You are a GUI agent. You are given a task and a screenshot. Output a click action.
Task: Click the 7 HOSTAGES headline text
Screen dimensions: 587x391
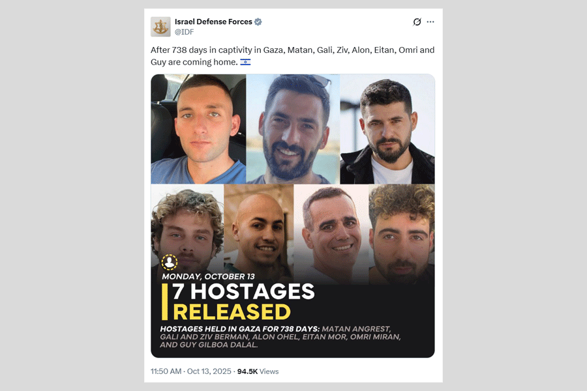click(x=243, y=291)
